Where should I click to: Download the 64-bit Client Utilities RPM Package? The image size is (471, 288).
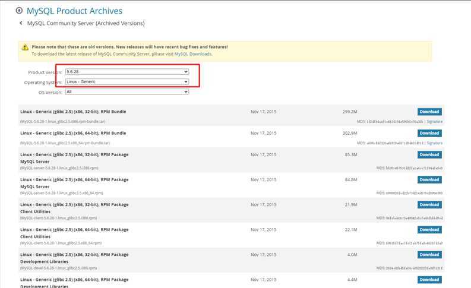(x=429, y=230)
